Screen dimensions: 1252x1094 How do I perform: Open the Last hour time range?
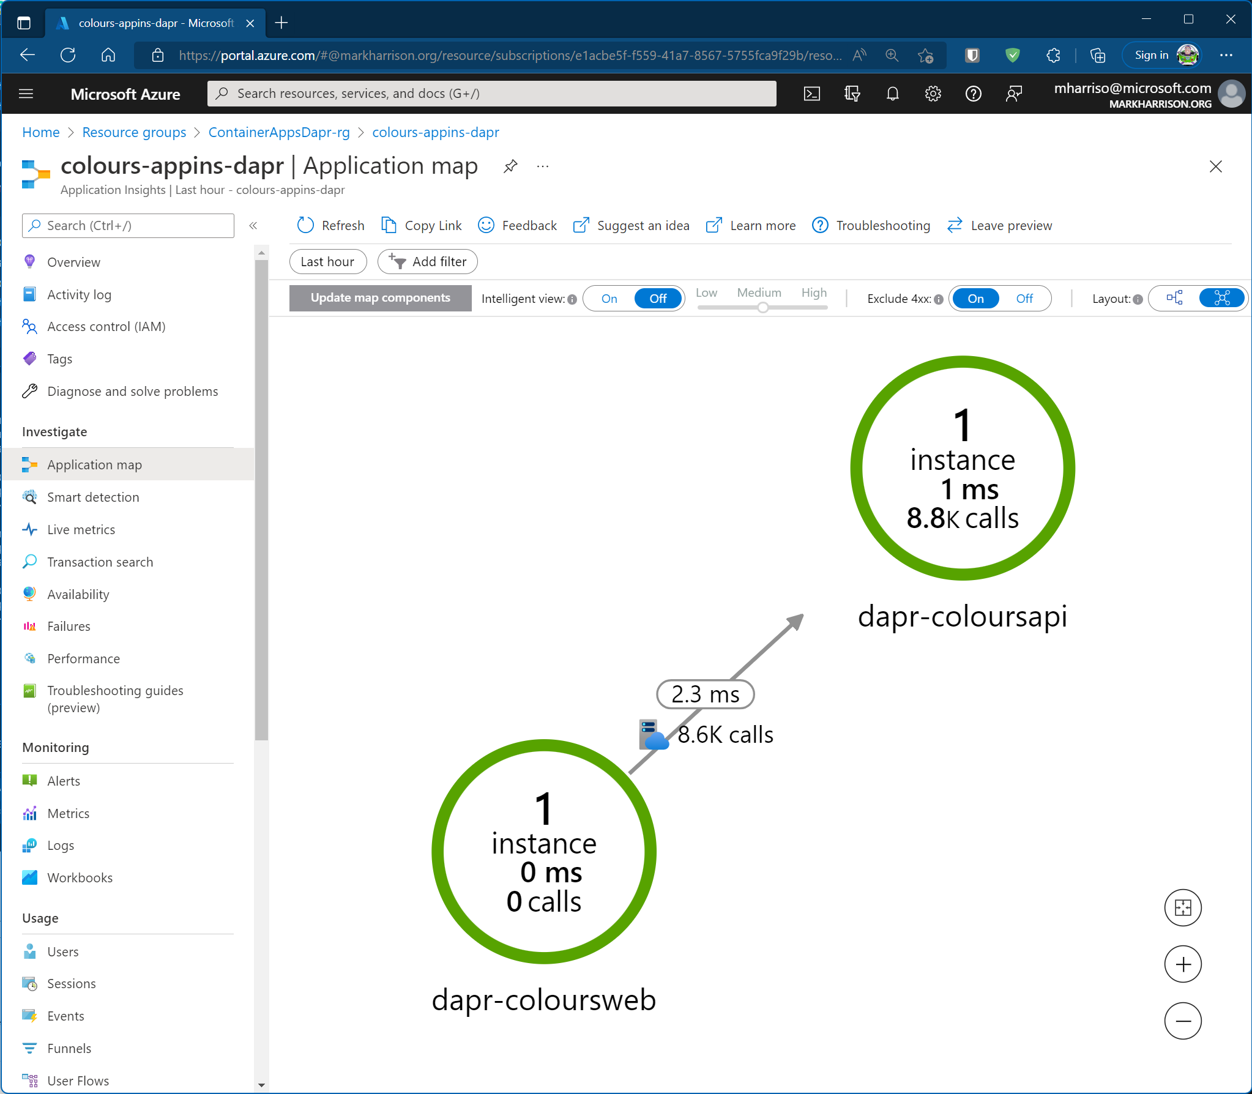(x=327, y=262)
